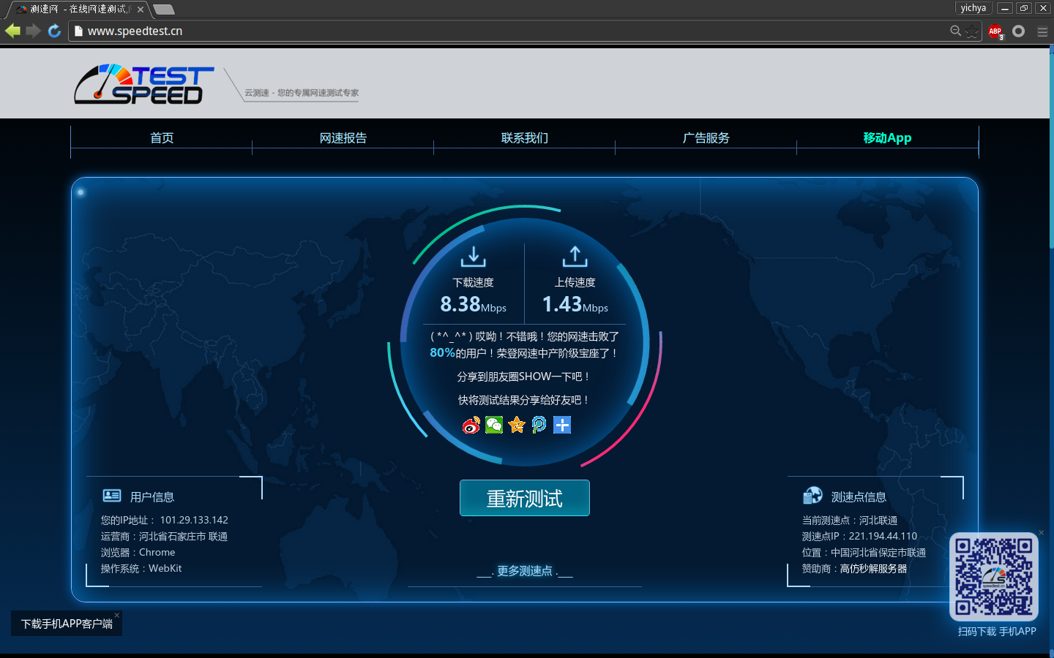Click the round extension icon beside ABP
The image size is (1054, 658).
coord(1018,31)
